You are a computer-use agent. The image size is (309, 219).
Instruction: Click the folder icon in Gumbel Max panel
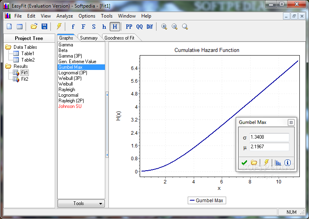click(x=254, y=163)
